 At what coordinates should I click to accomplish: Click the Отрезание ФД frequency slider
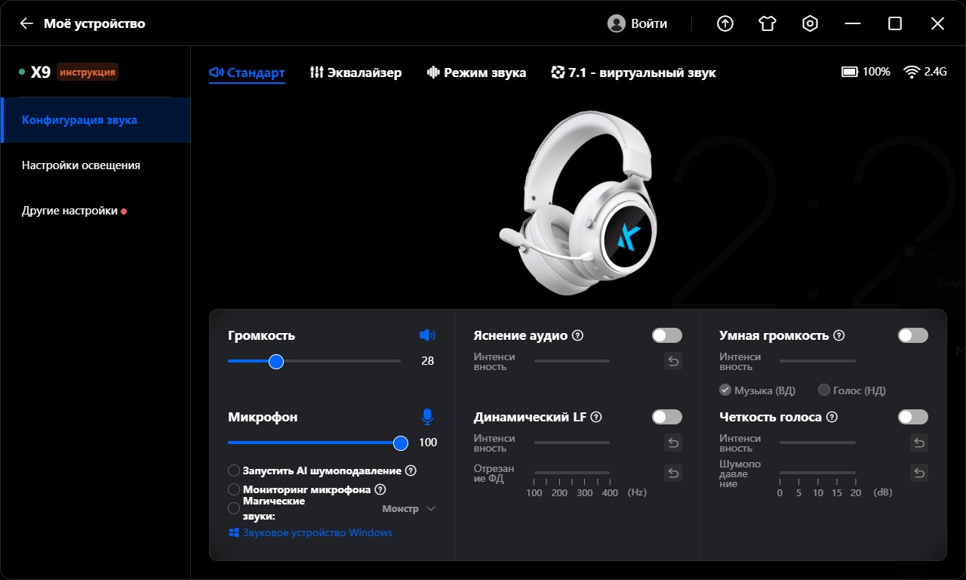[x=572, y=474]
